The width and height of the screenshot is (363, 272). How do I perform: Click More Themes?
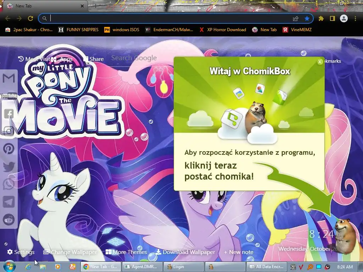[126, 252]
